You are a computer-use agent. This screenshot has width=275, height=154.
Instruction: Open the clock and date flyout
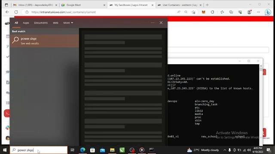(x=258, y=150)
